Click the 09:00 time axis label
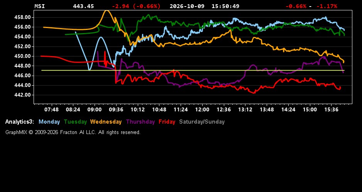362x192 pixels. [x=95, y=110]
